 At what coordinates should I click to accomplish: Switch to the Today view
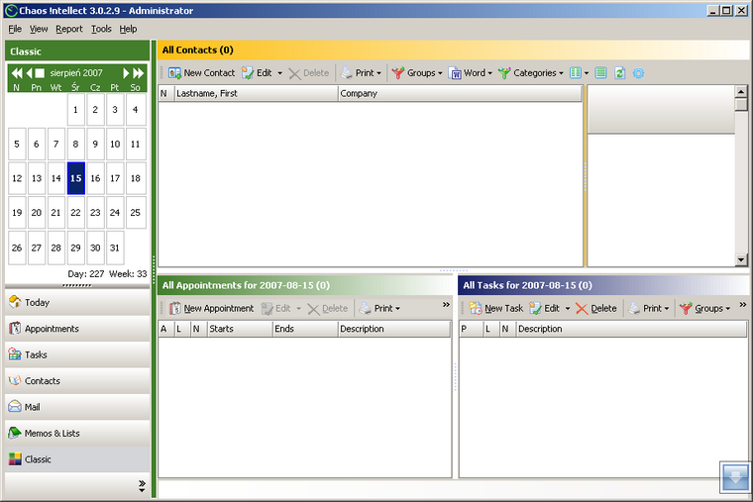(x=77, y=302)
